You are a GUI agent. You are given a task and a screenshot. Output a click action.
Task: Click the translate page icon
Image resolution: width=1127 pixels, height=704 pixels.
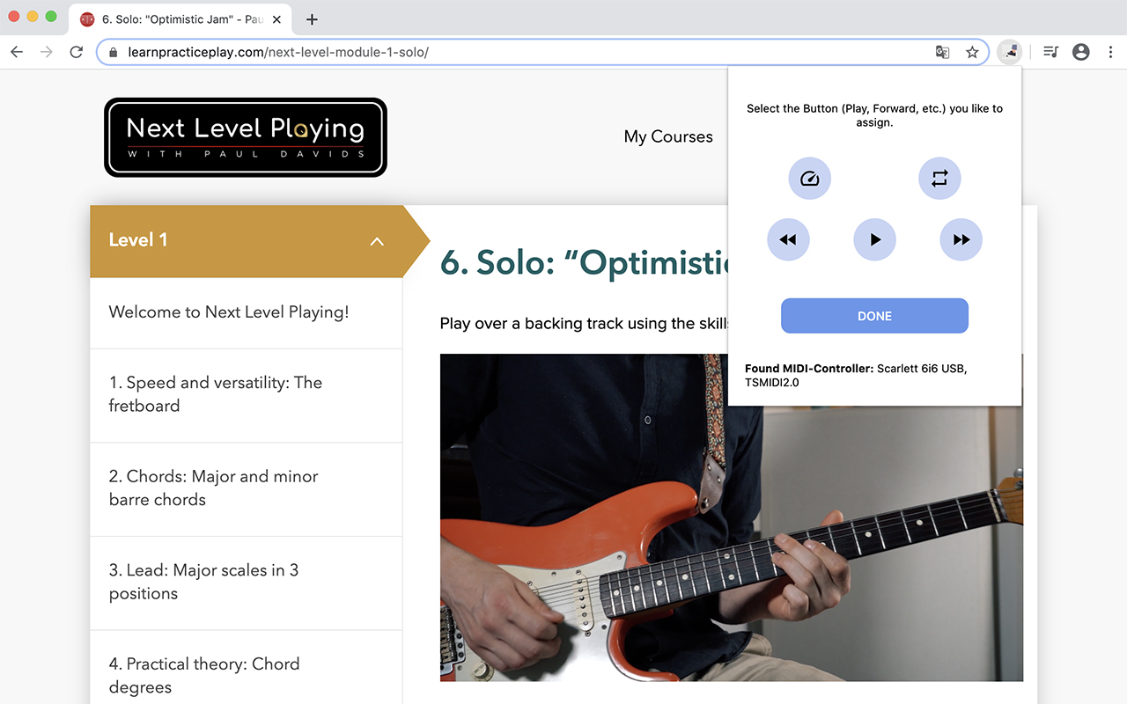pyautogui.click(x=942, y=52)
